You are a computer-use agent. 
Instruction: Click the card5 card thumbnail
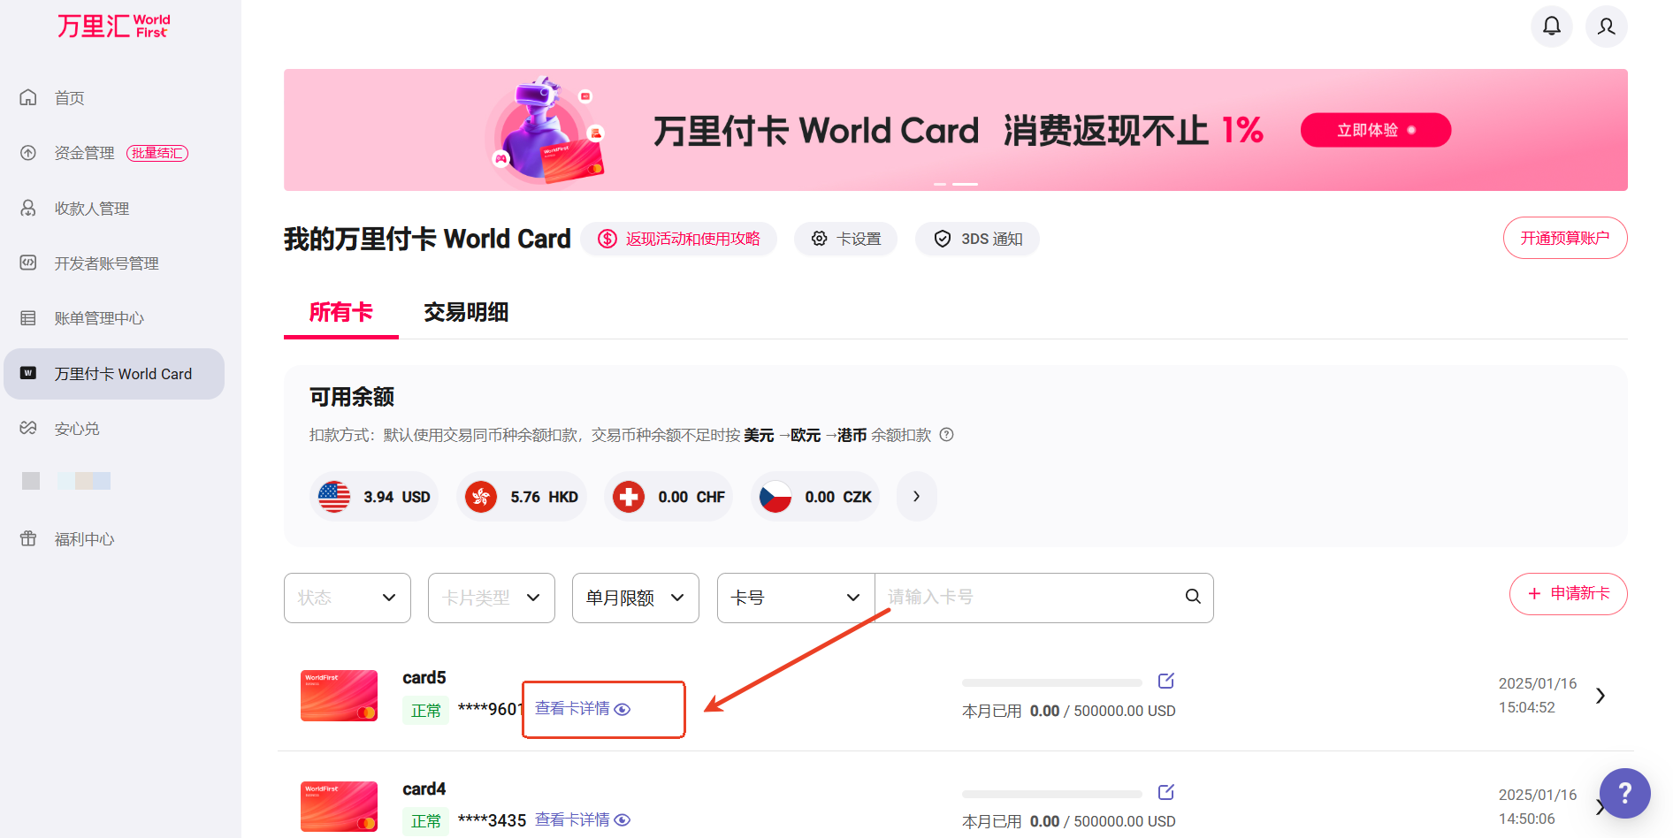[340, 696]
